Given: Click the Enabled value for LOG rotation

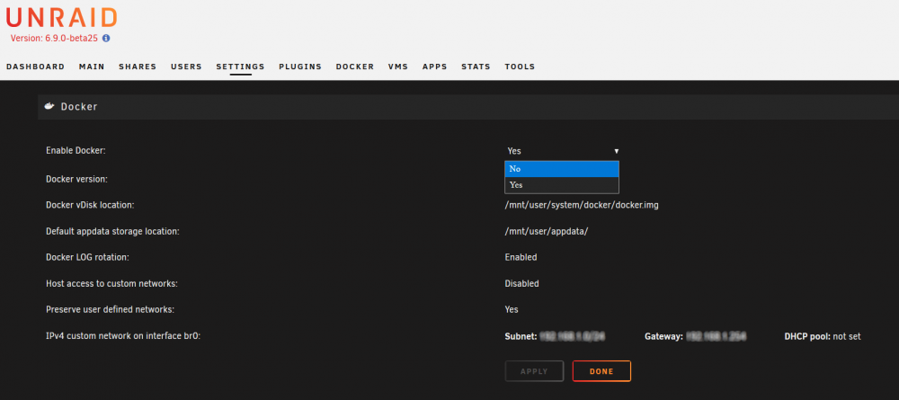Looking at the screenshot, I should click(521, 257).
